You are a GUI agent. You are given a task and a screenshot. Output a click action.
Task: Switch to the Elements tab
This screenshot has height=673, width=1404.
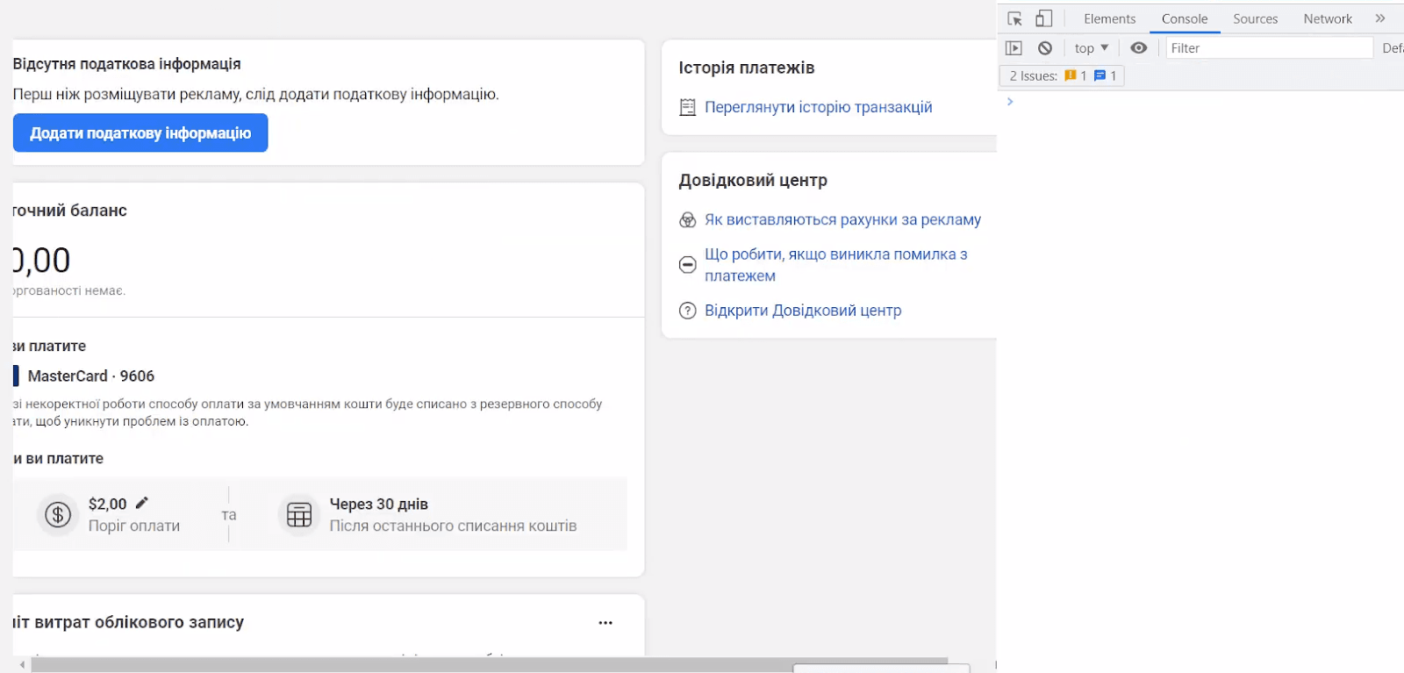pyautogui.click(x=1109, y=18)
